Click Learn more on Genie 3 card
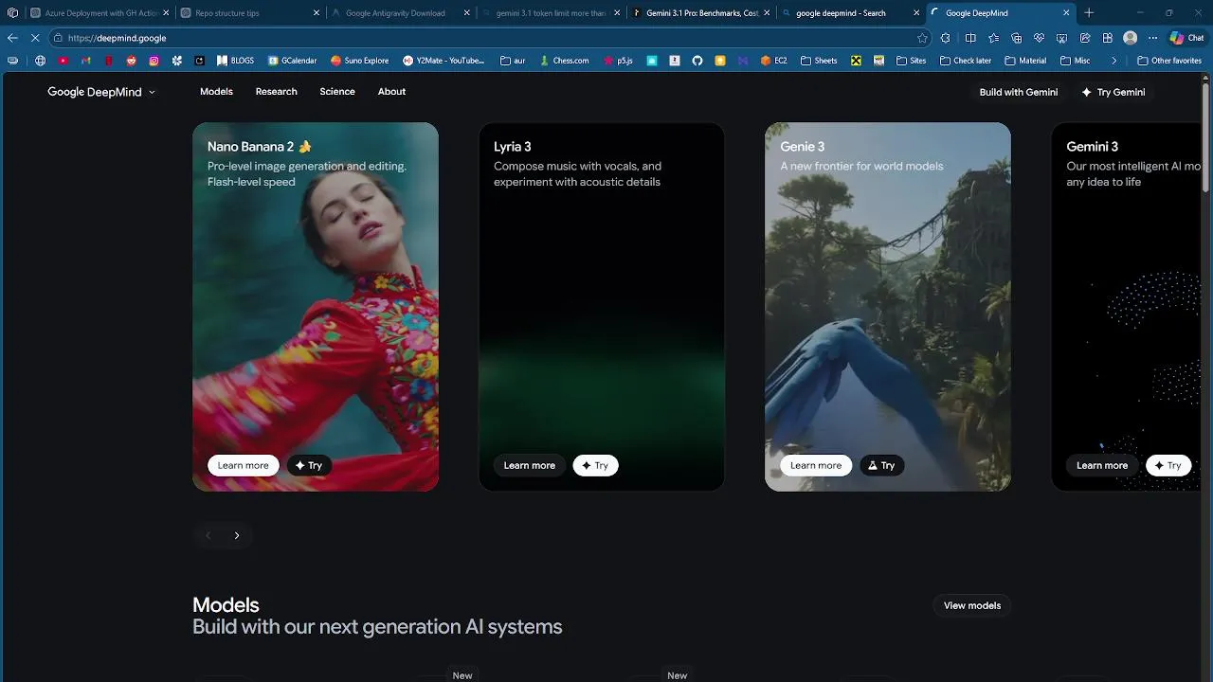This screenshot has height=682, width=1213. click(816, 465)
